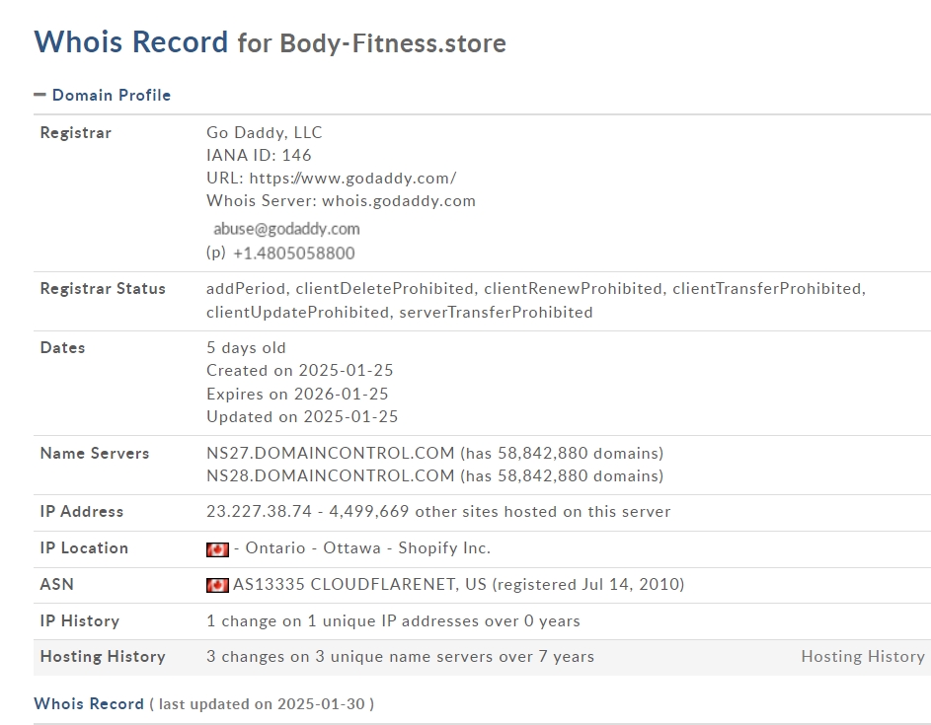Screen dimensions: 931x725
Task: Select the 'IP Address' row label
Action: tap(82, 511)
